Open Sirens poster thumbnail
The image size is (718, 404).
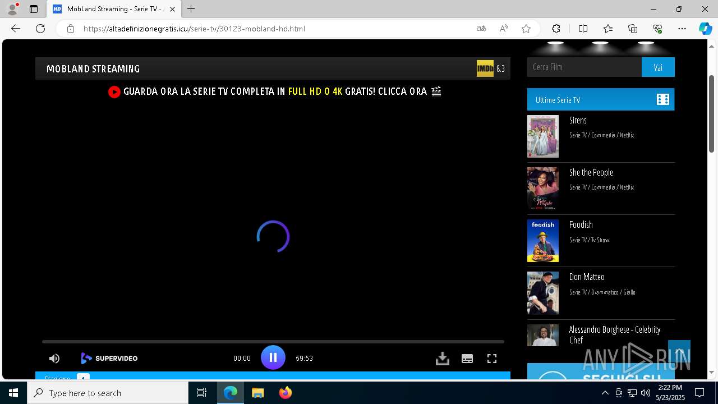pyautogui.click(x=543, y=136)
